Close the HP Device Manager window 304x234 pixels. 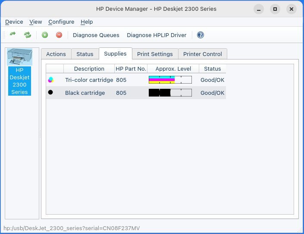pyautogui.click(x=291, y=9)
